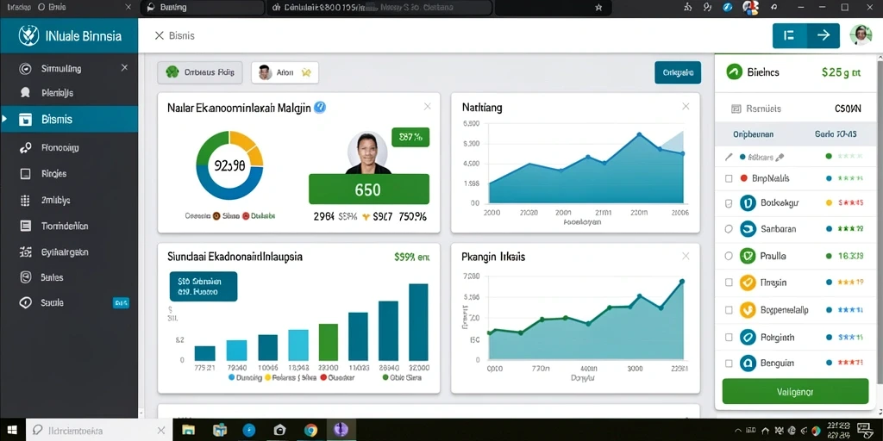Click the blue help icon beside Nailar Ekanoominlakah Malgin
The image size is (883, 441).
319,107
